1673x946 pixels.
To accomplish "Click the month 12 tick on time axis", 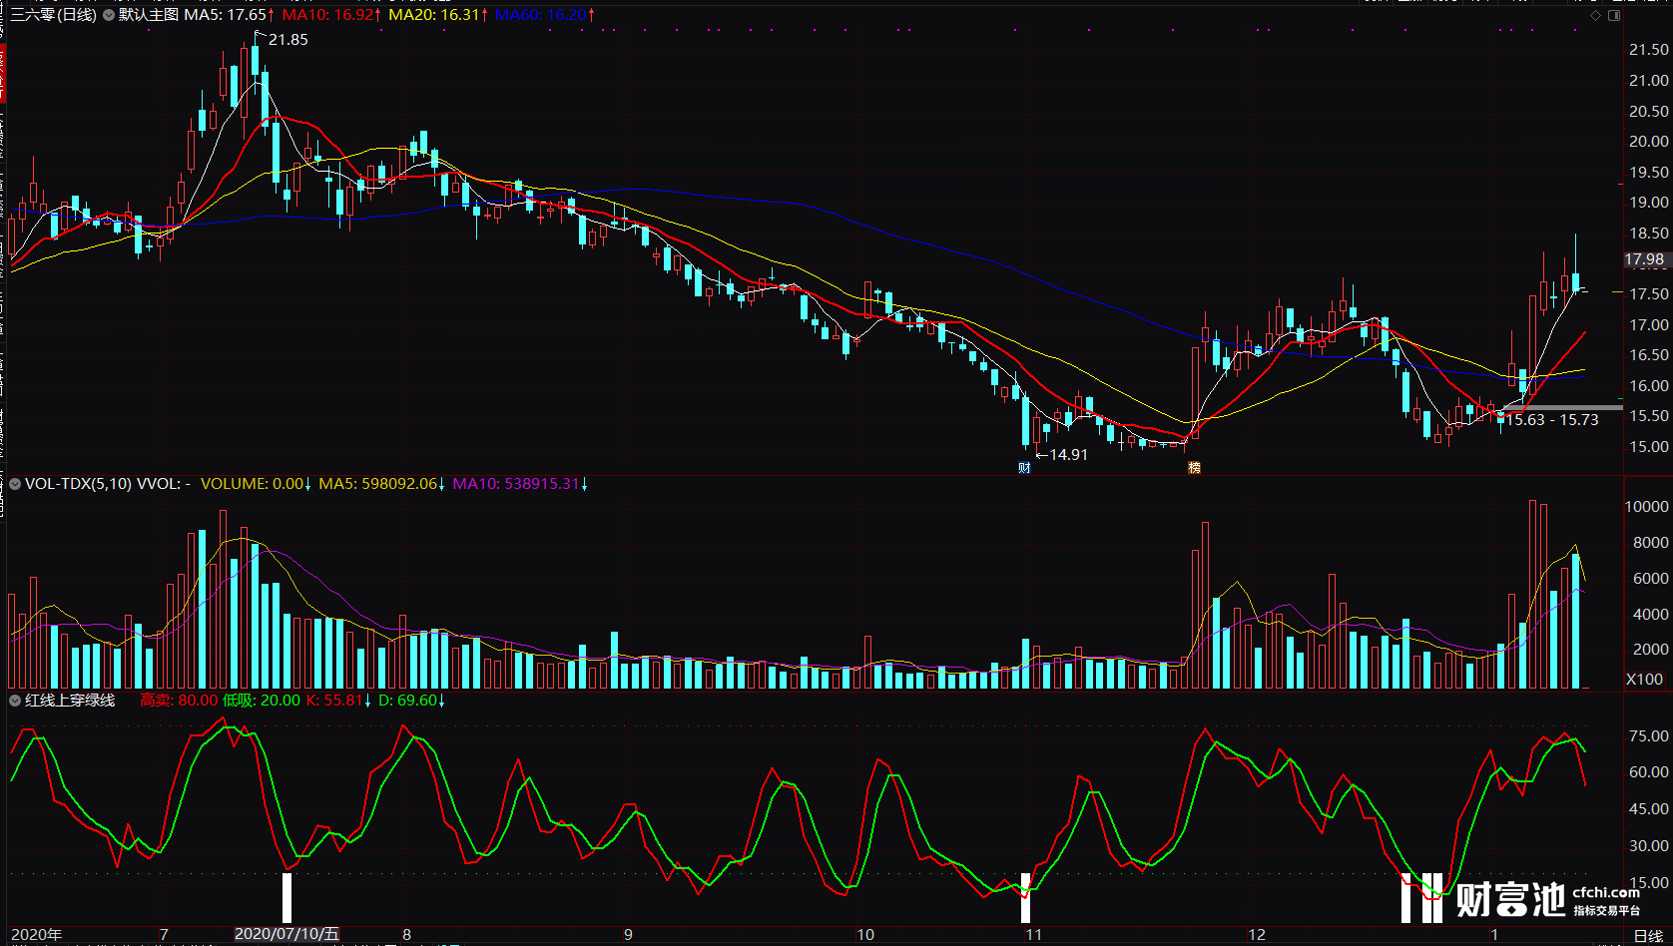I will 1257,935.
